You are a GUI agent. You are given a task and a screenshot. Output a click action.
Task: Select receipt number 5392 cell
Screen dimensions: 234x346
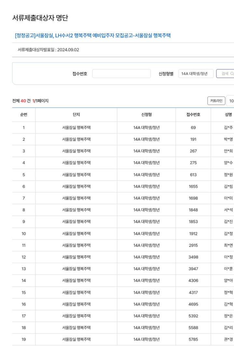point(193,316)
